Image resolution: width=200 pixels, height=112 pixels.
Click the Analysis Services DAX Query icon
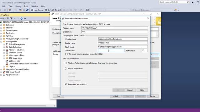coord(60,10)
